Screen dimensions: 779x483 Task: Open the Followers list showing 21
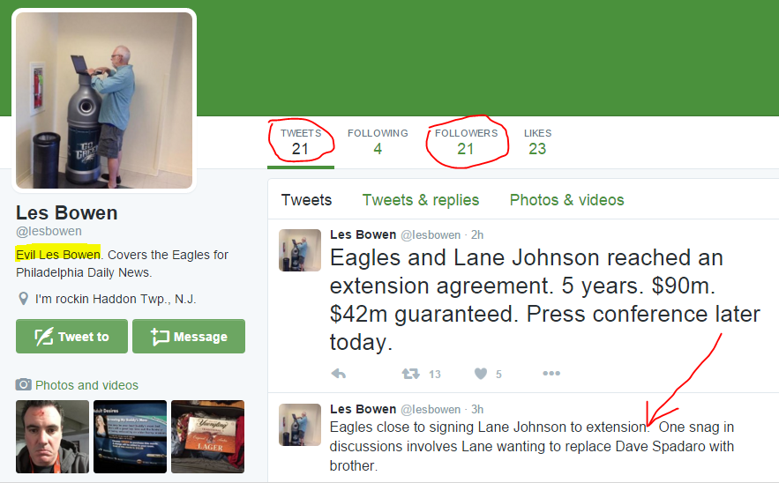[x=466, y=142]
